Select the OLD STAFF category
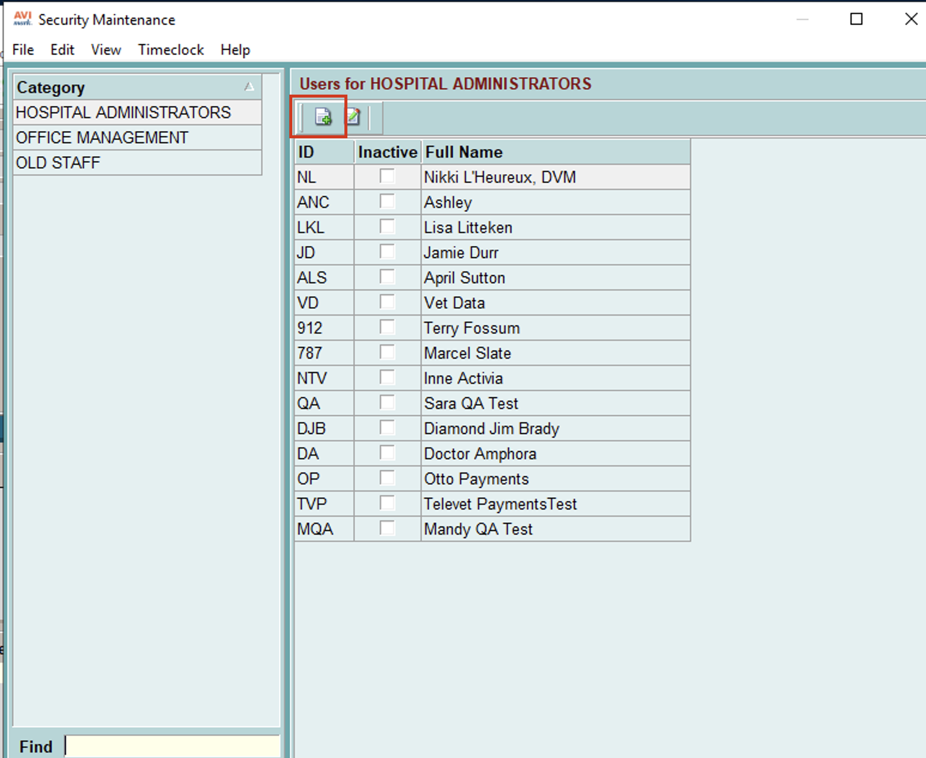This screenshot has width=926, height=758. (58, 163)
